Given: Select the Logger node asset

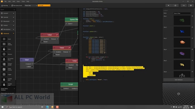Looking at the screenshot, I should [x=4, y=74].
